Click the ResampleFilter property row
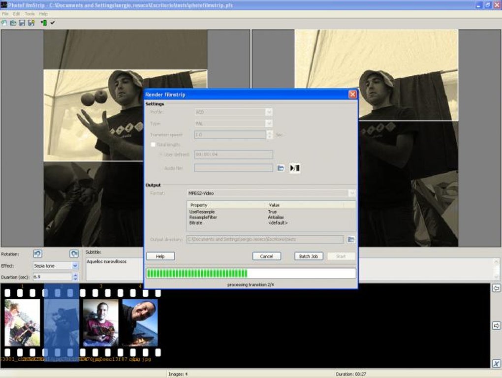 tap(271, 218)
